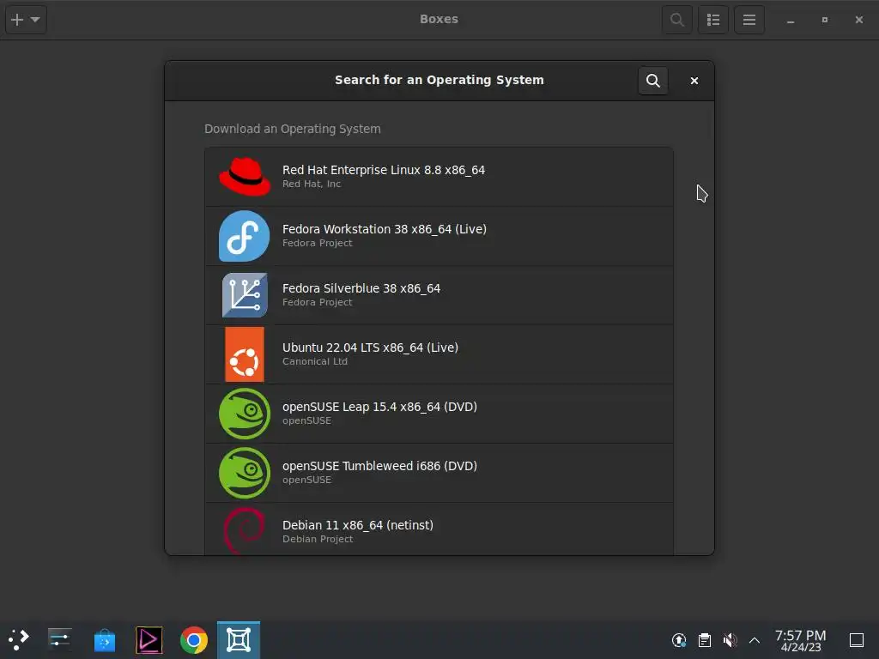This screenshot has height=659, width=879.
Task: Select the Fedora Silverblue logo icon
Action: 245,295
